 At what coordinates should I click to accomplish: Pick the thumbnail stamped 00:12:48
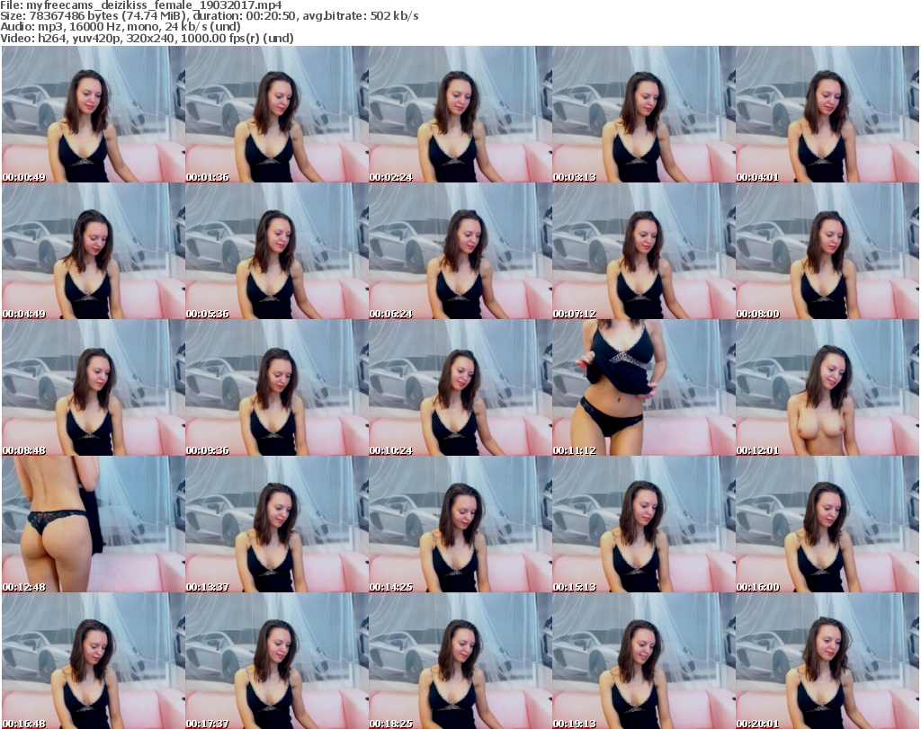(94, 524)
